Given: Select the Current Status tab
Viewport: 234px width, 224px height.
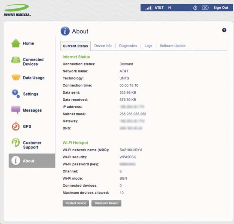Looking at the screenshot, I should pyautogui.click(x=75, y=46).
